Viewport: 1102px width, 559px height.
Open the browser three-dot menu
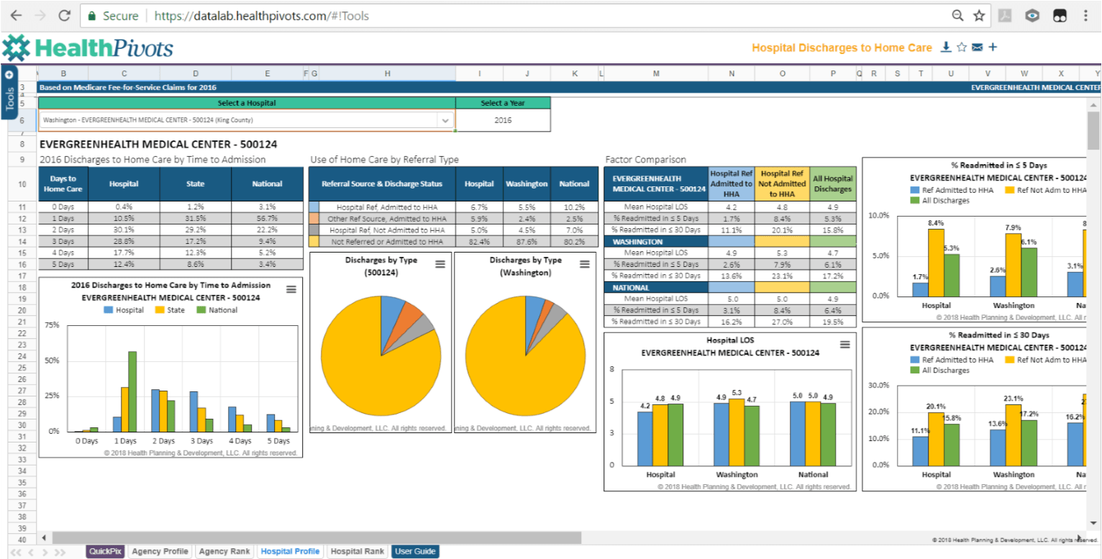tap(1086, 15)
